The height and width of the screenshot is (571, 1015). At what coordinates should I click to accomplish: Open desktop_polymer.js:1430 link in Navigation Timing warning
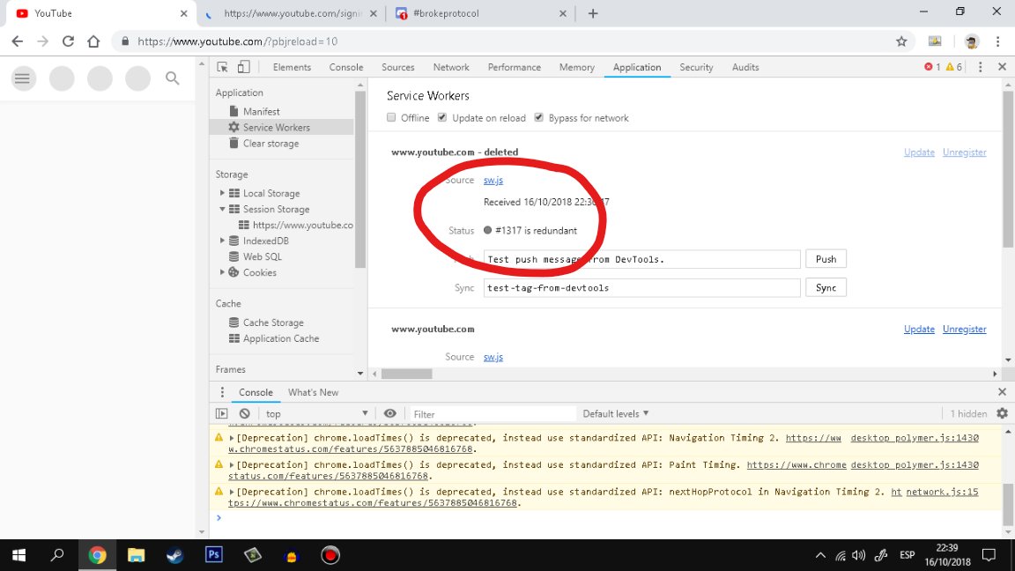click(x=914, y=438)
